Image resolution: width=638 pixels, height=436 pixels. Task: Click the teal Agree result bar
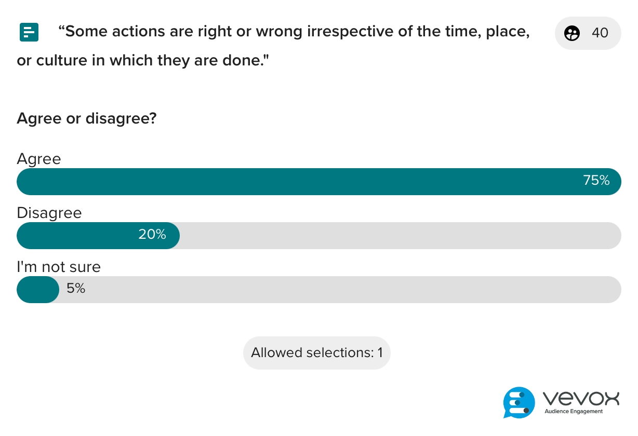pyautogui.click(x=301, y=182)
